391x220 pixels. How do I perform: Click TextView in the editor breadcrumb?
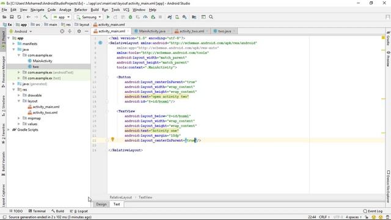pos(145,197)
